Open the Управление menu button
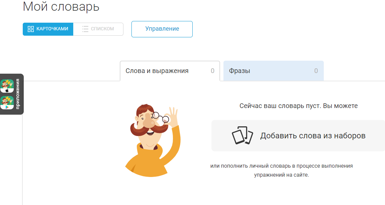Viewport: 385px width, 205px height. (162, 29)
